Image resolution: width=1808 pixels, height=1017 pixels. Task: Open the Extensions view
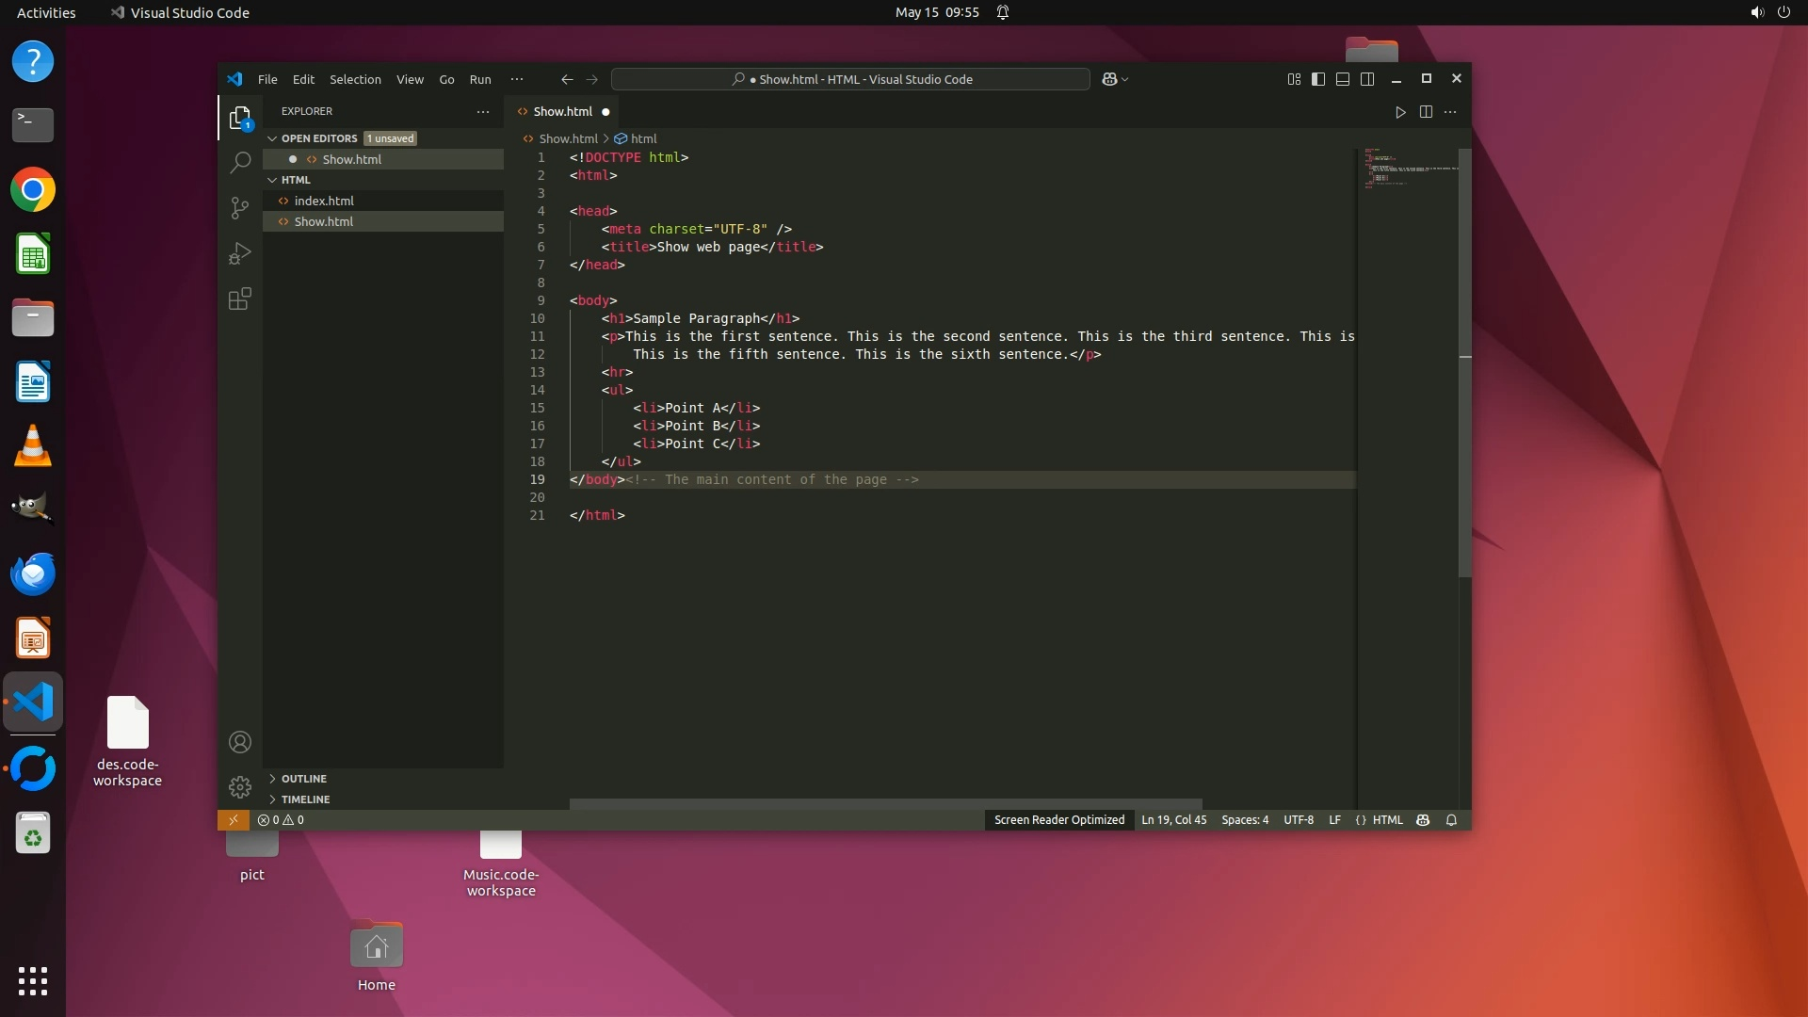(240, 299)
